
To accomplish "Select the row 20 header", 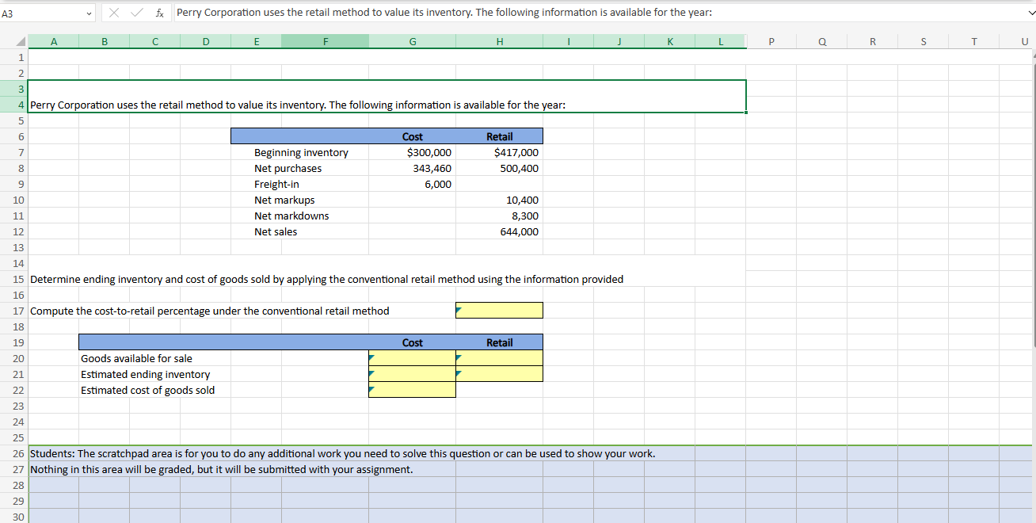I will [x=13, y=358].
